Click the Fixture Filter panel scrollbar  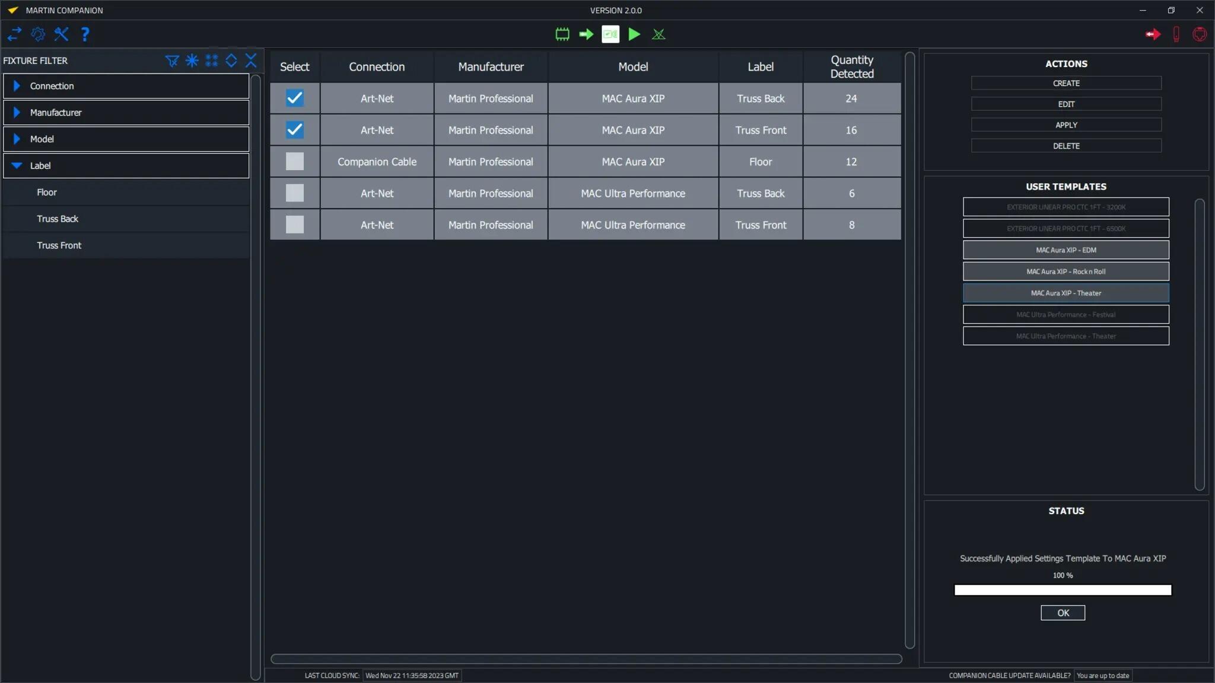click(256, 378)
